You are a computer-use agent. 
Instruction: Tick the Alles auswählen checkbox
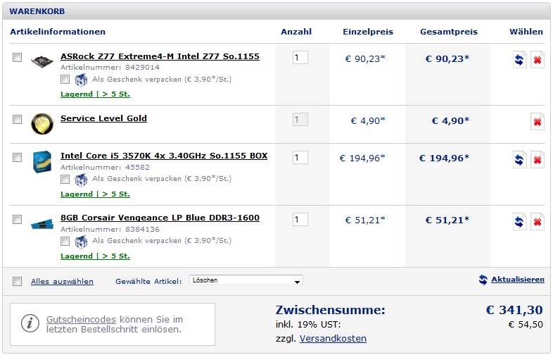point(17,282)
